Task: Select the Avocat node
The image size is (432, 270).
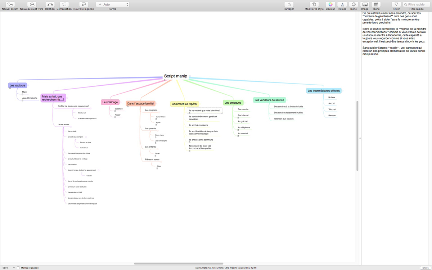Action: point(332,103)
